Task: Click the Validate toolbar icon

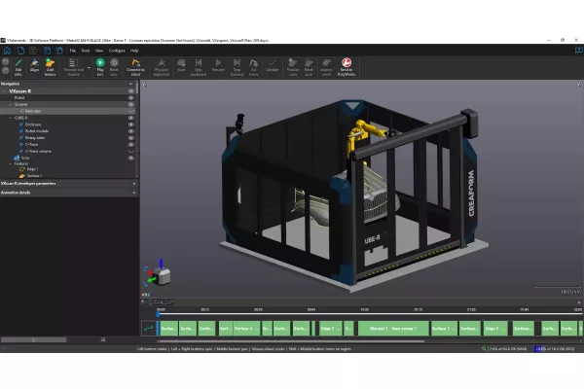Action: [x=271, y=64]
